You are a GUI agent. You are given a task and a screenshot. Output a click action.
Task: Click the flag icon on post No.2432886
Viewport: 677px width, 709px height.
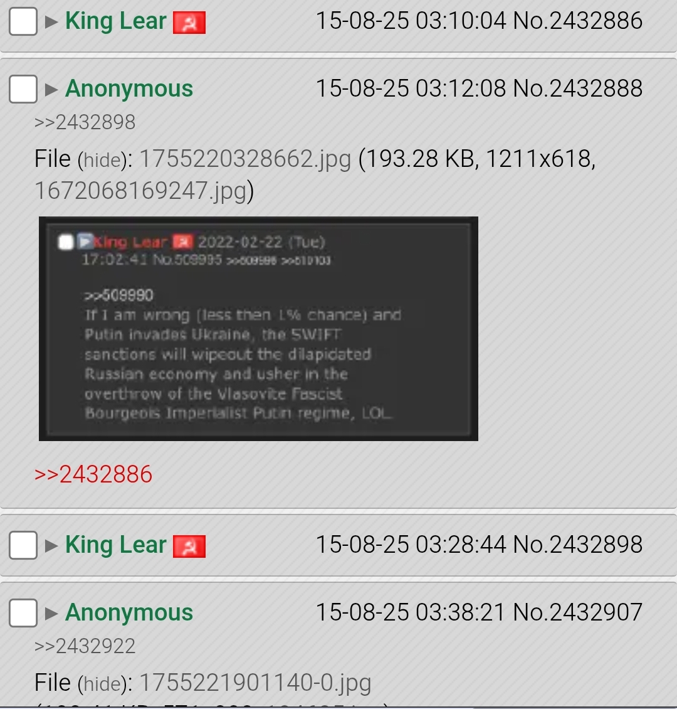[x=189, y=23]
